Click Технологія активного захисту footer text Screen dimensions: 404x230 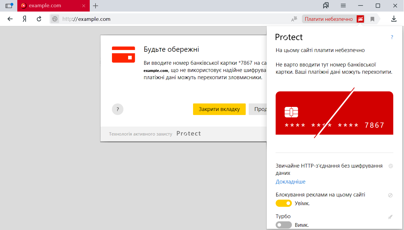[x=141, y=134]
